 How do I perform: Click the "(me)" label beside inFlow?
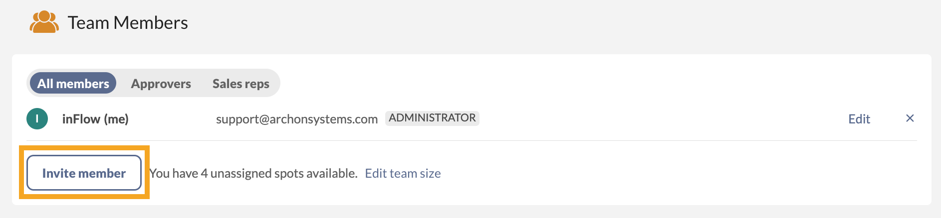(x=116, y=119)
